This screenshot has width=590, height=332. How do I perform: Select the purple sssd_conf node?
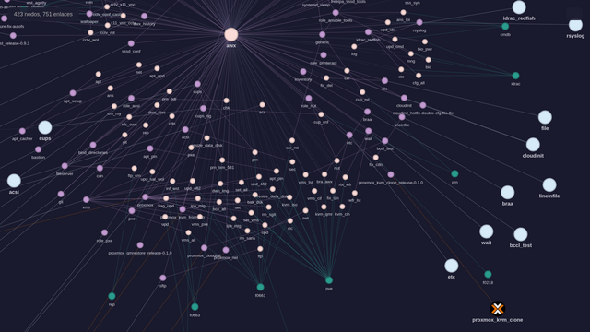131,43
